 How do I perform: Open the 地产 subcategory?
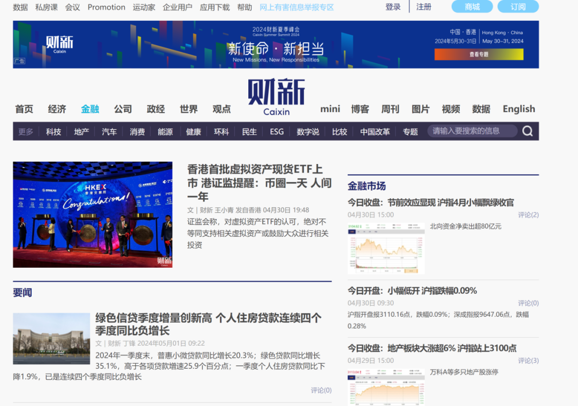pos(81,131)
